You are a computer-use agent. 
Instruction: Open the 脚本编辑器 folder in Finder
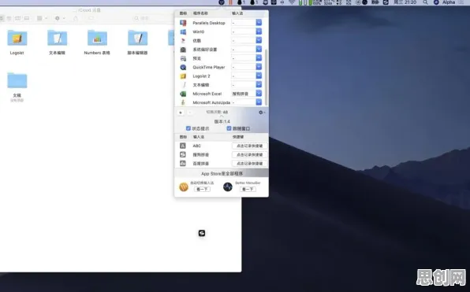(x=137, y=38)
